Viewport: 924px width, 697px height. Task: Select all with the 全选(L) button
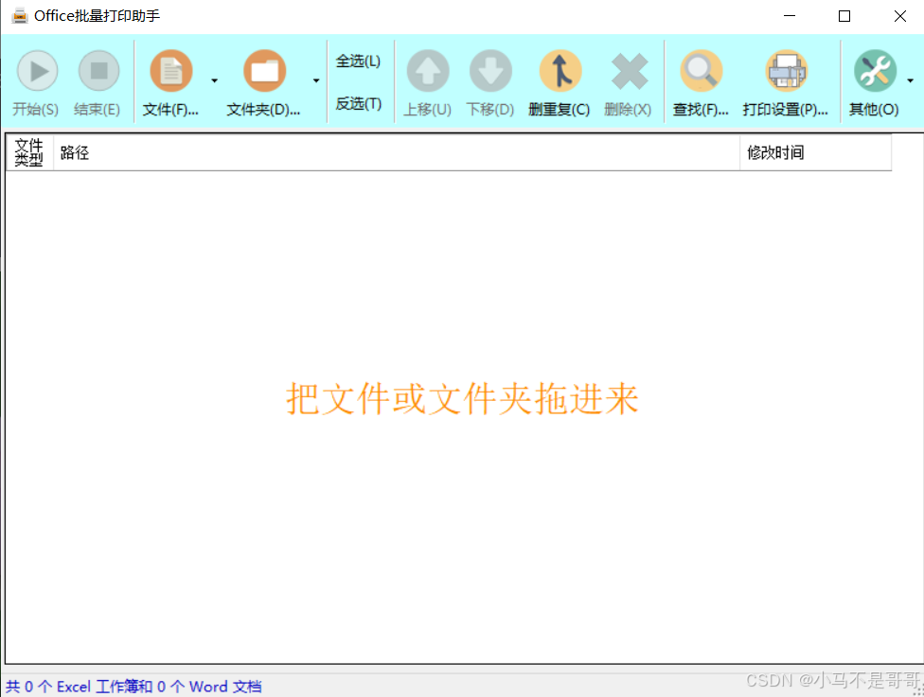358,61
